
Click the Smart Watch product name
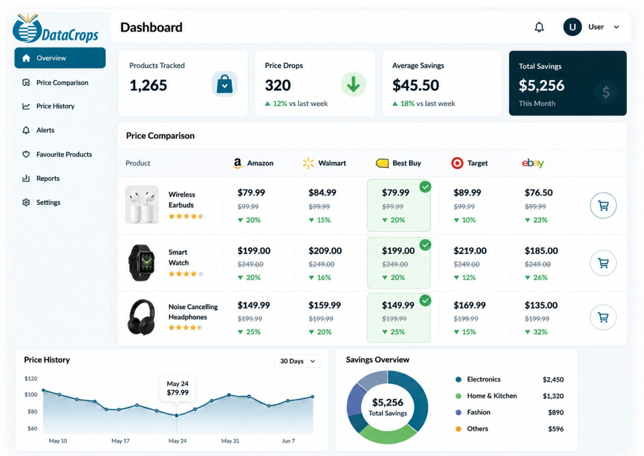179,257
